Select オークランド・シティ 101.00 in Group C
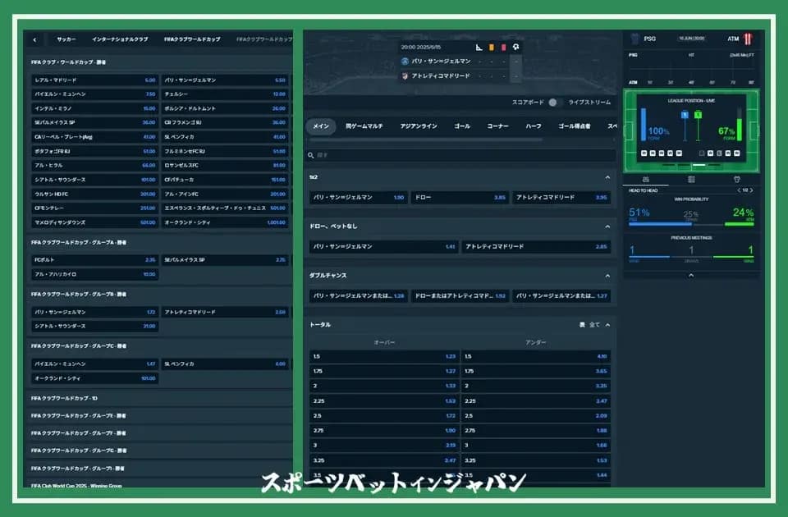Screen dimensions: 788x517 click(94, 378)
